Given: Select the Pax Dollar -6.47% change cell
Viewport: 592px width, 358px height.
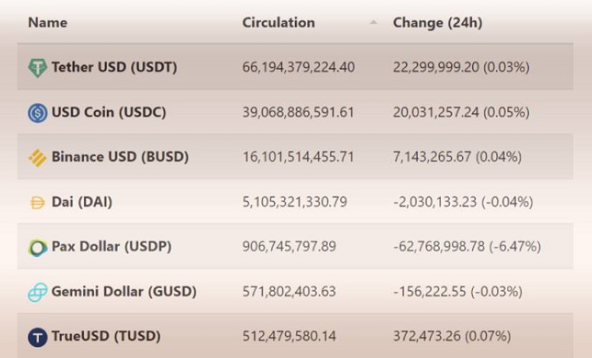Looking at the screenshot, I should click(x=467, y=247).
